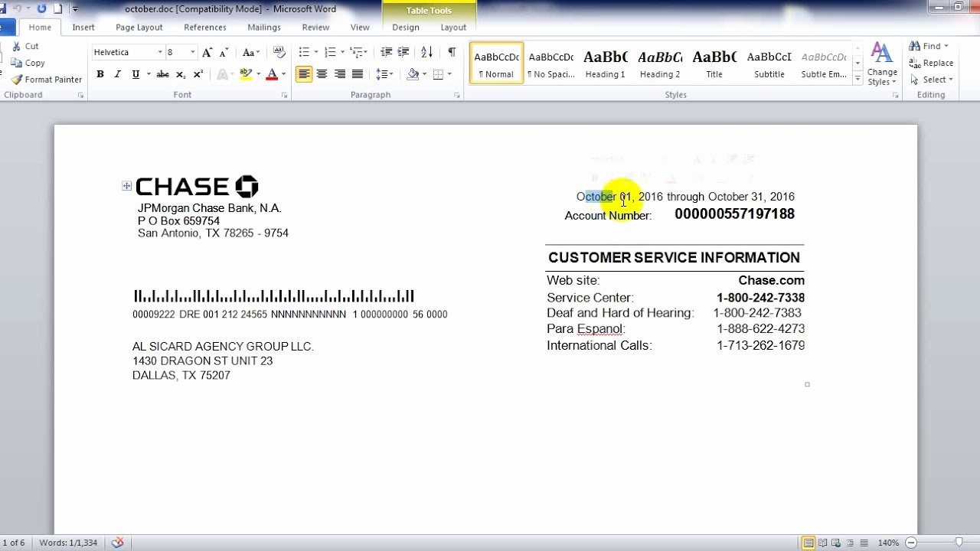Click the Select button in Editing group
Image resolution: width=980 pixels, height=551 pixels.
pyautogui.click(x=931, y=80)
